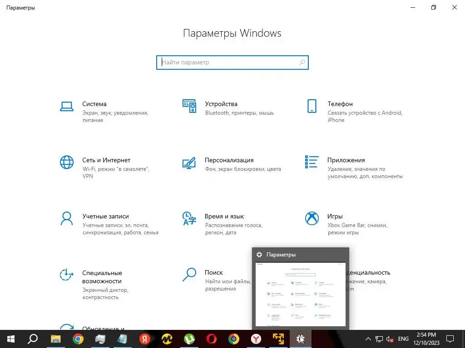Click the network tray icon
Screen dimensions: 465x348
[379, 339]
